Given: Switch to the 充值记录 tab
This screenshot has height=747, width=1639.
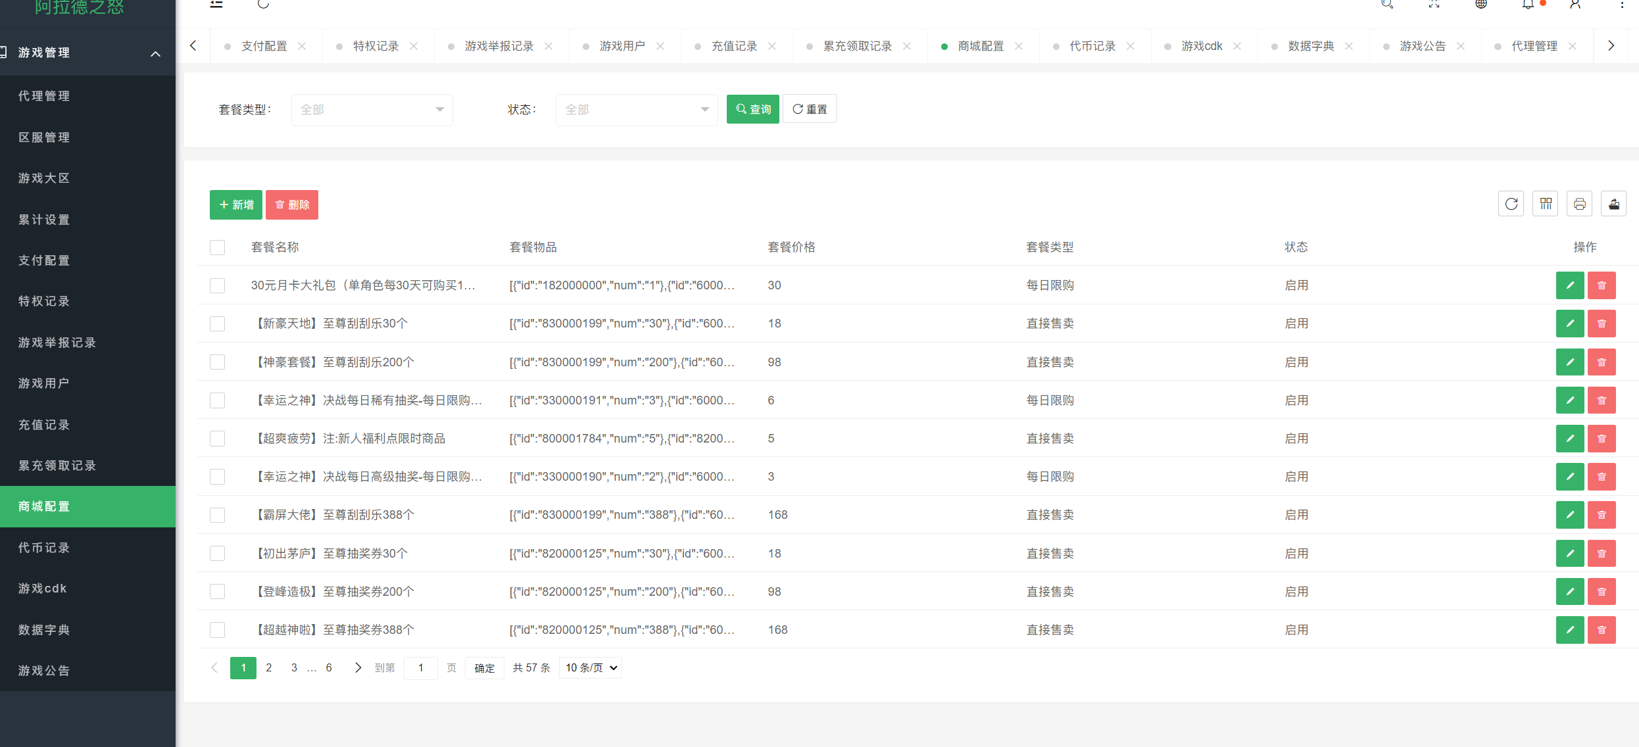Looking at the screenshot, I should pyautogui.click(x=734, y=46).
